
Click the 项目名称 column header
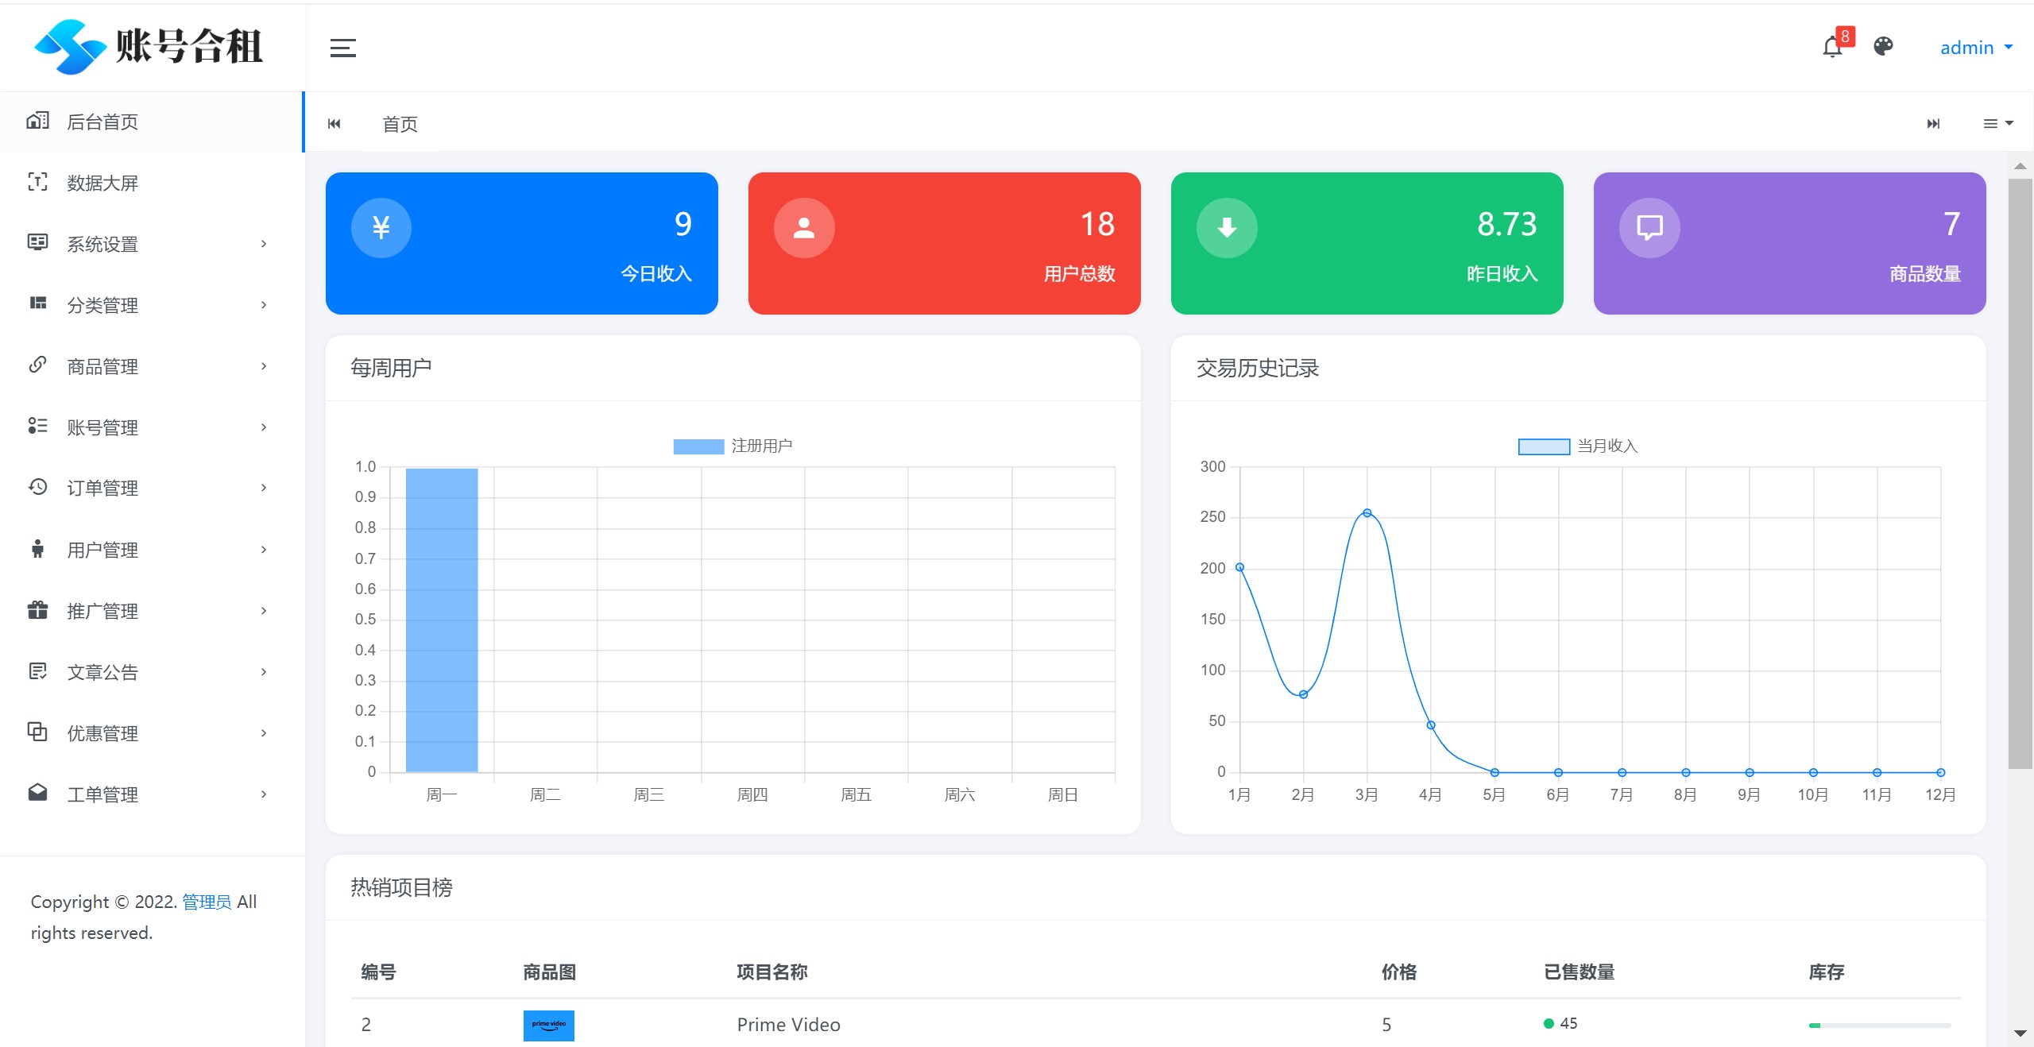[771, 972]
